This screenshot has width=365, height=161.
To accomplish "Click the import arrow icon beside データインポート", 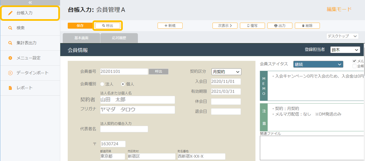I will tap(10, 73).
